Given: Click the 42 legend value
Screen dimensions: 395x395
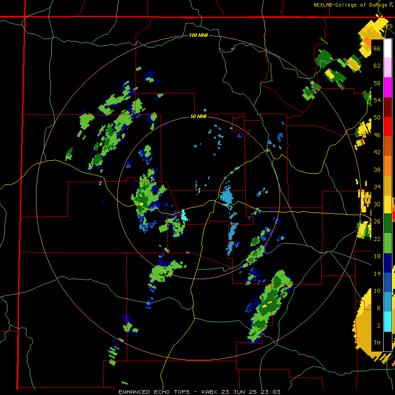Looking at the screenshot, I should point(377,152).
